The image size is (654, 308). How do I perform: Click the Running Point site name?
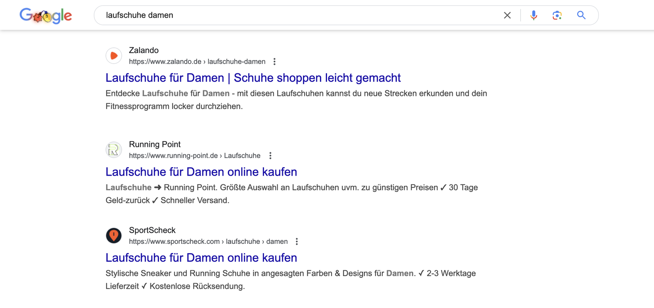155,144
